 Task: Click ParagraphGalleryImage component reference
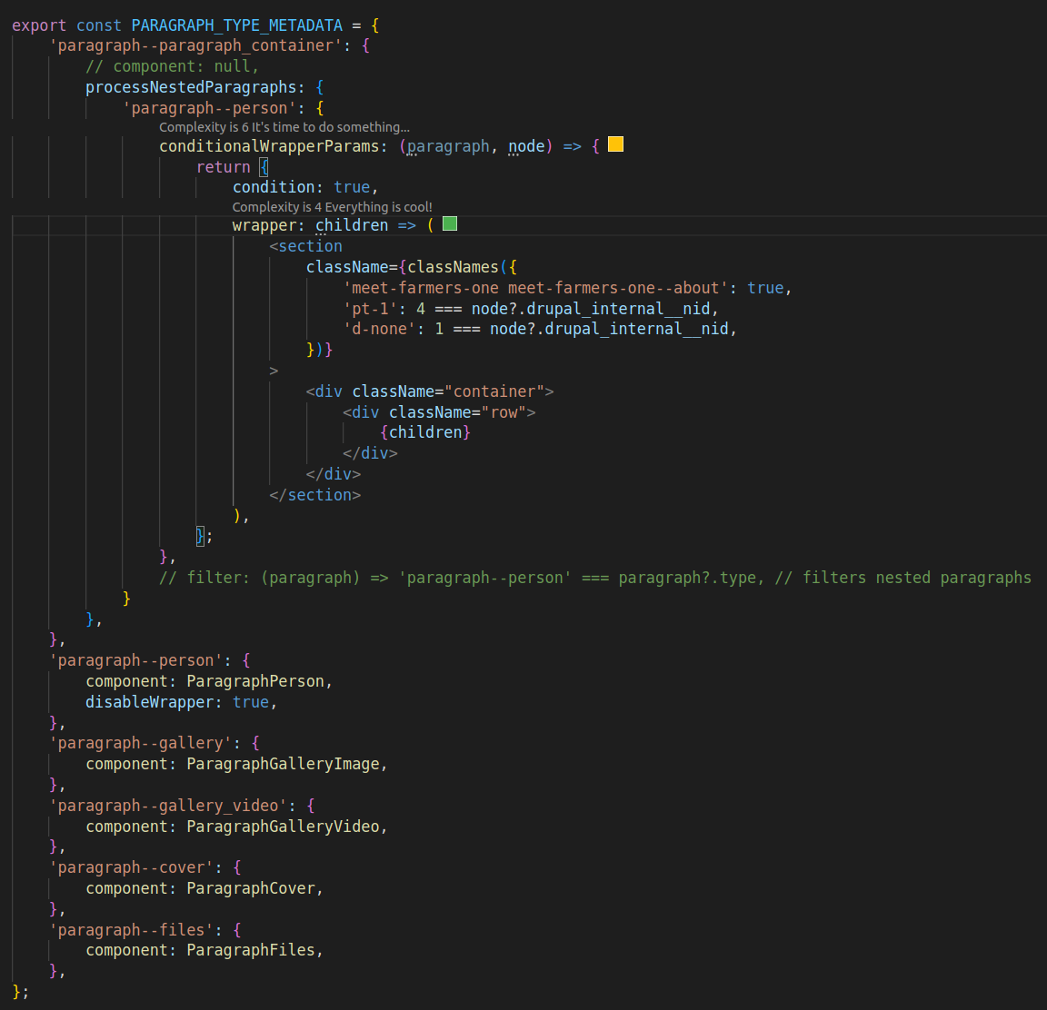[284, 764]
